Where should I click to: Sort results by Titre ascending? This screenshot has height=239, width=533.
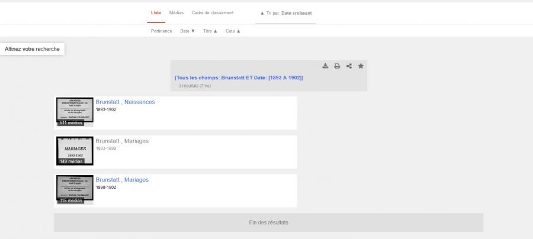coord(210,31)
